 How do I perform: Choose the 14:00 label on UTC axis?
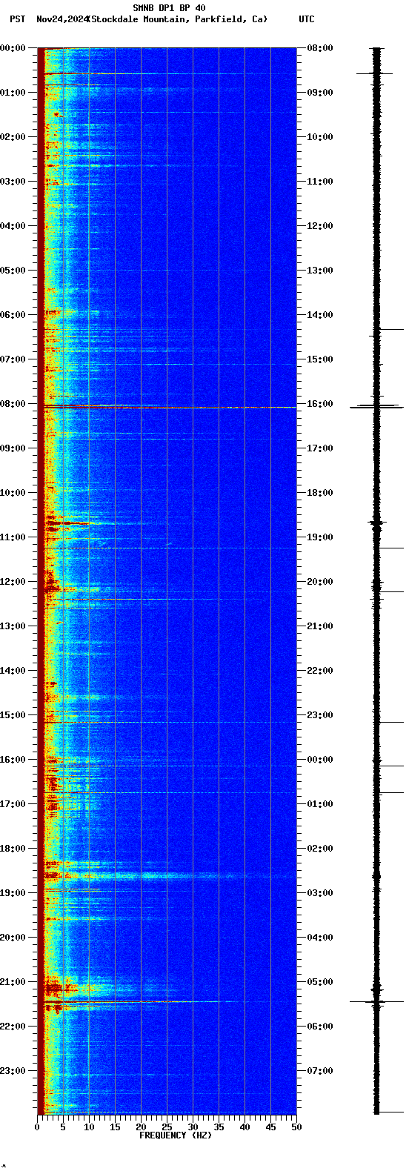pos(320,315)
